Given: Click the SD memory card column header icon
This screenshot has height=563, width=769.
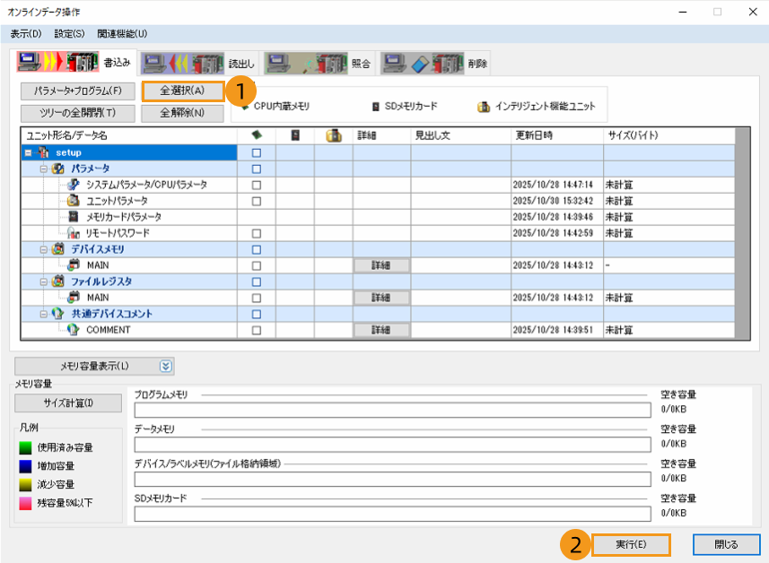Looking at the screenshot, I should point(295,135).
